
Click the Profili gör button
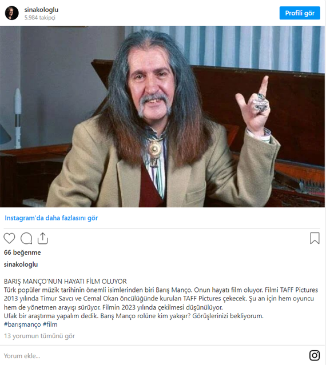(300, 13)
